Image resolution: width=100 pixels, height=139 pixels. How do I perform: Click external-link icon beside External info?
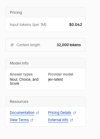[x=72, y=120]
